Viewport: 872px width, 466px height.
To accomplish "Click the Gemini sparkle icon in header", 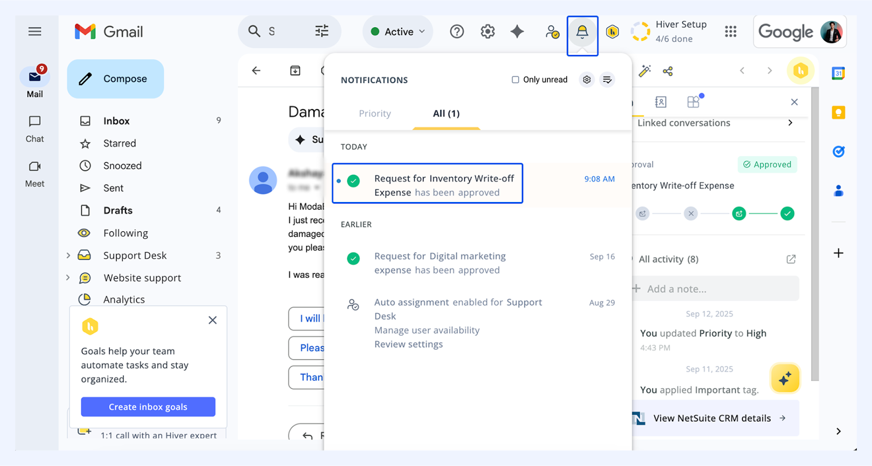I will [517, 32].
